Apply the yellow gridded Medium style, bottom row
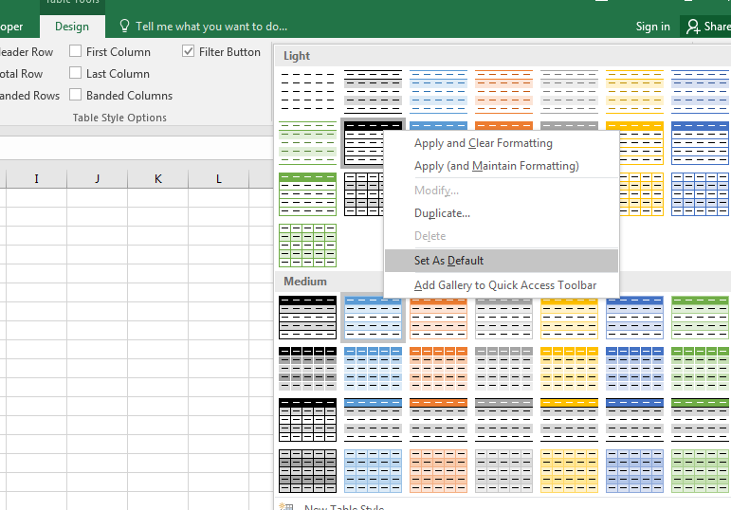The width and height of the screenshot is (731, 510). click(569, 471)
